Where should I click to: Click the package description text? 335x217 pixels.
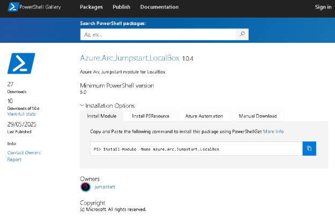(x=122, y=72)
